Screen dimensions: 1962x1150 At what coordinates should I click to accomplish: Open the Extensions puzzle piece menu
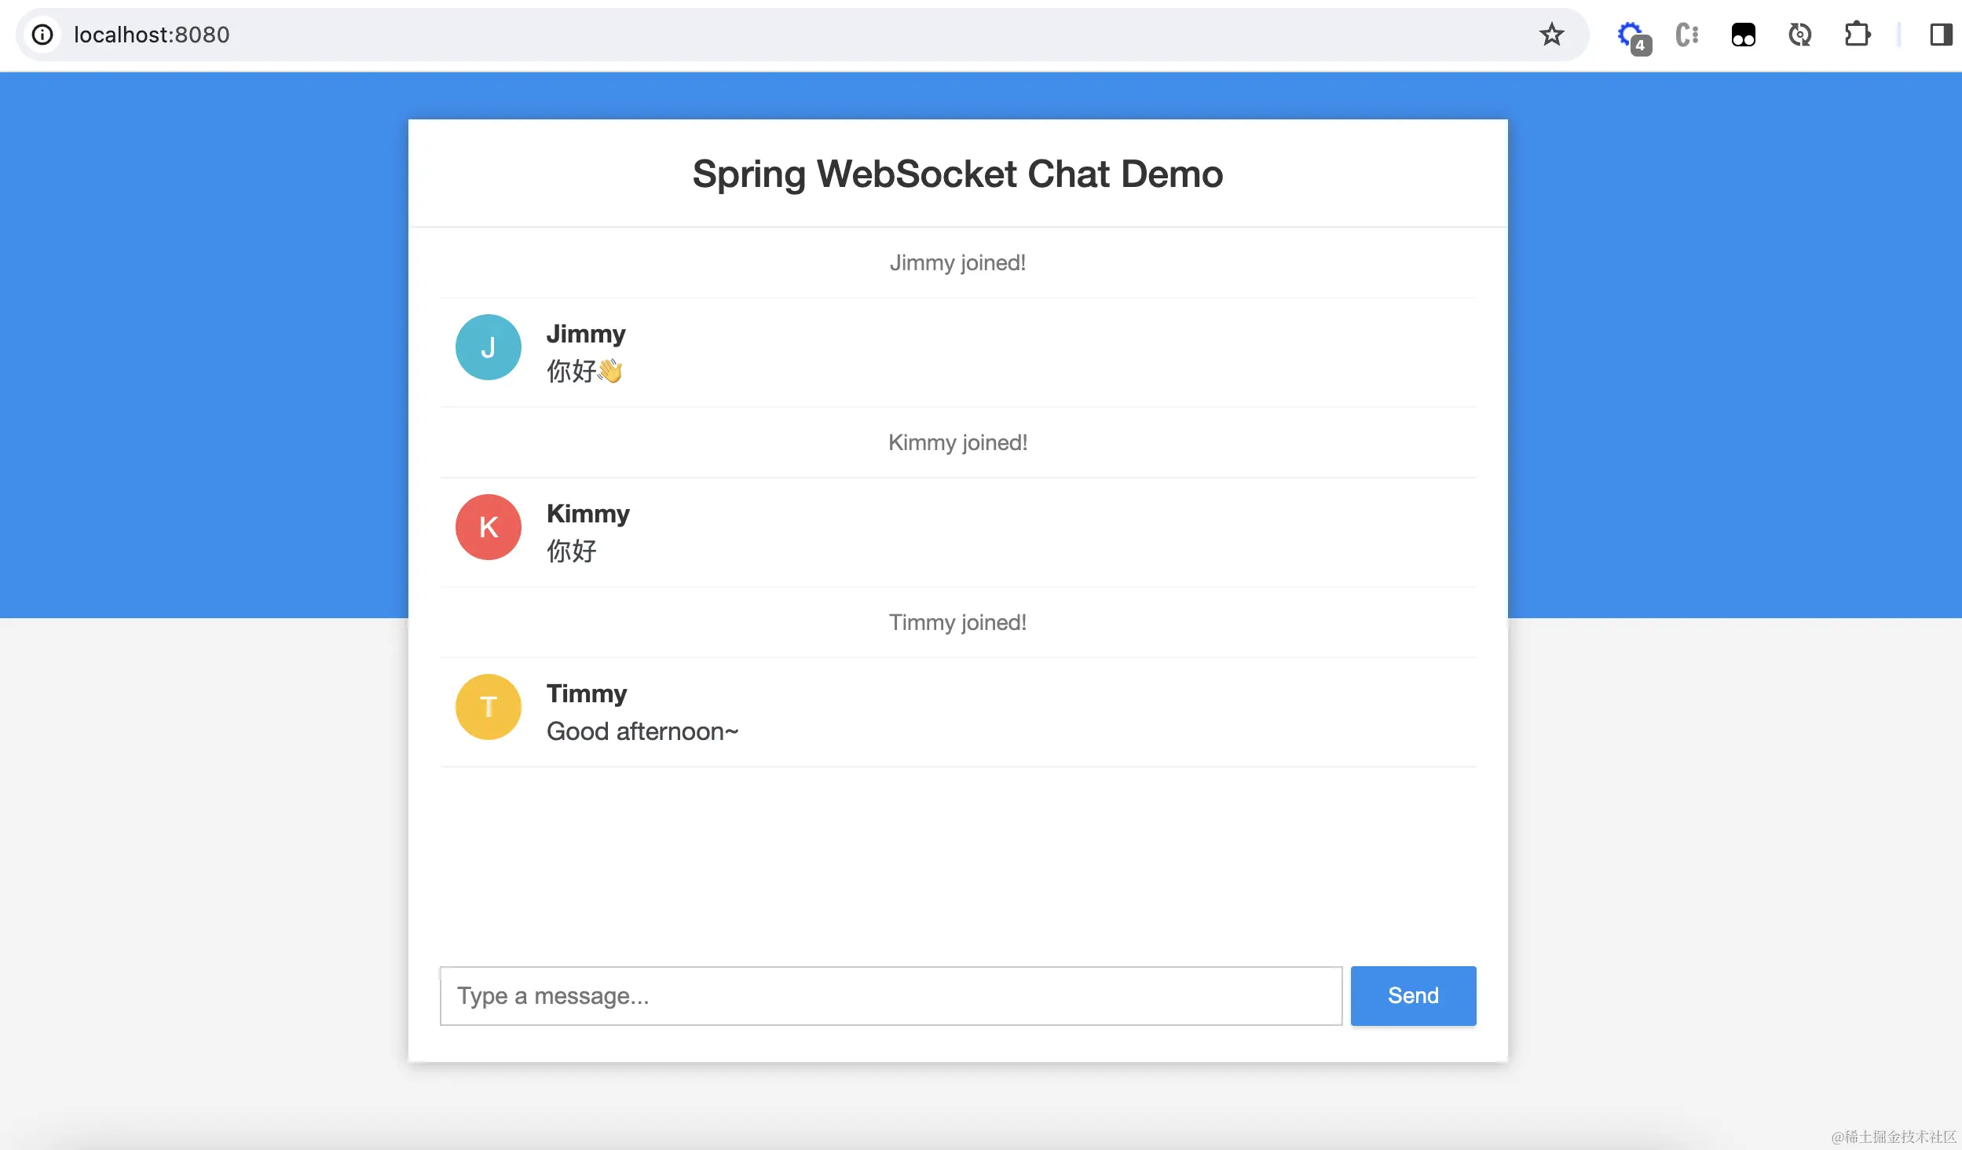pyautogui.click(x=1858, y=35)
